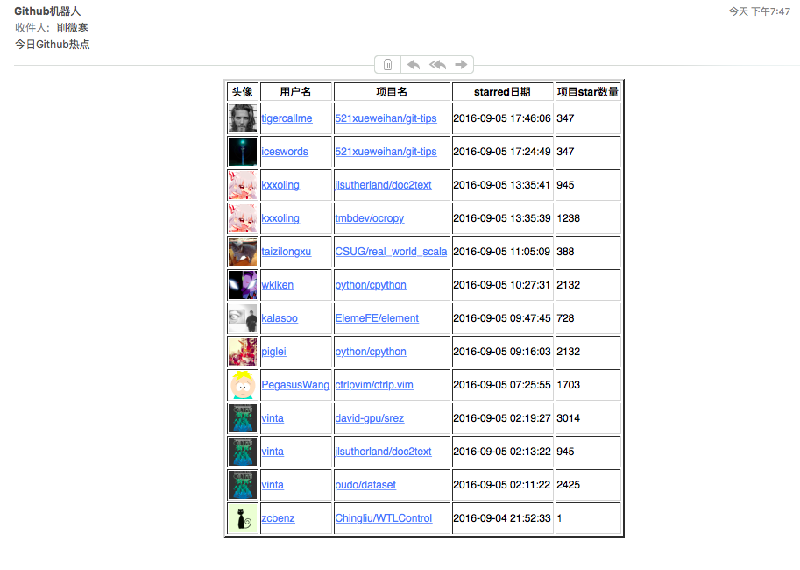Open the PegasusWang user link
Viewport: 800px width, 570px height.
[295, 385]
